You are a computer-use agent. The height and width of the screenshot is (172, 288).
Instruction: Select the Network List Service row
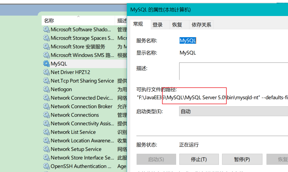(x=84, y=132)
